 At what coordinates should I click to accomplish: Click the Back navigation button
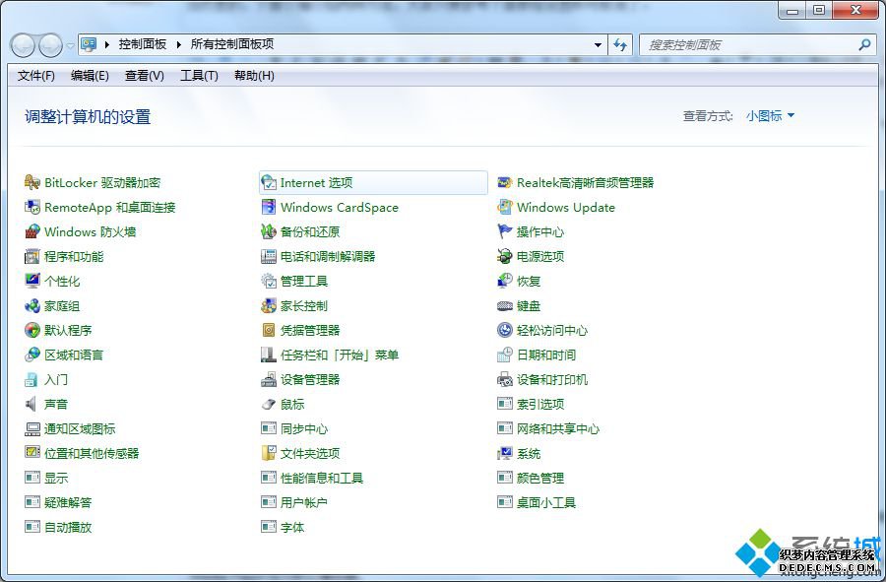pyautogui.click(x=24, y=45)
